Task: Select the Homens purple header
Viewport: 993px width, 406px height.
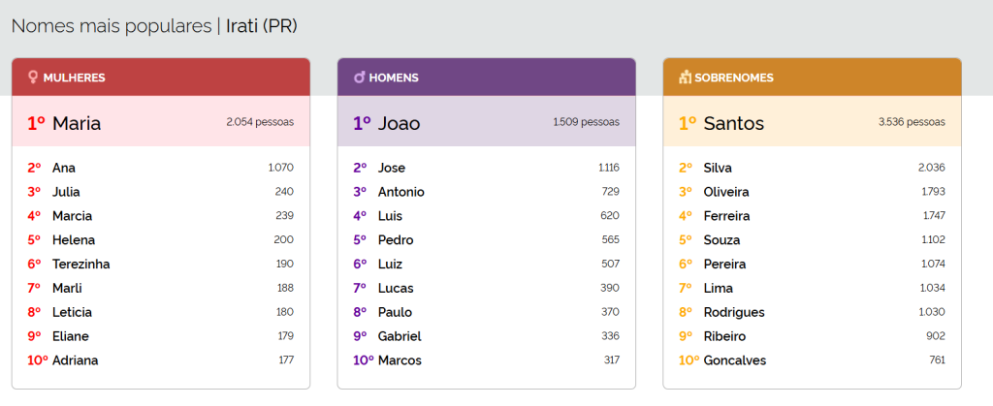Action: pyautogui.click(x=487, y=78)
